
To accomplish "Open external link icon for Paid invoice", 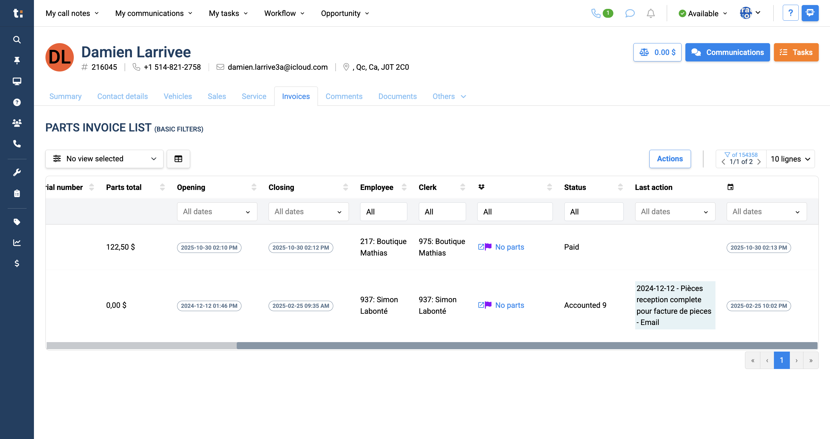I will click(481, 247).
